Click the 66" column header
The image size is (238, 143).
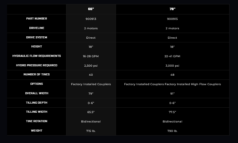(91, 9)
